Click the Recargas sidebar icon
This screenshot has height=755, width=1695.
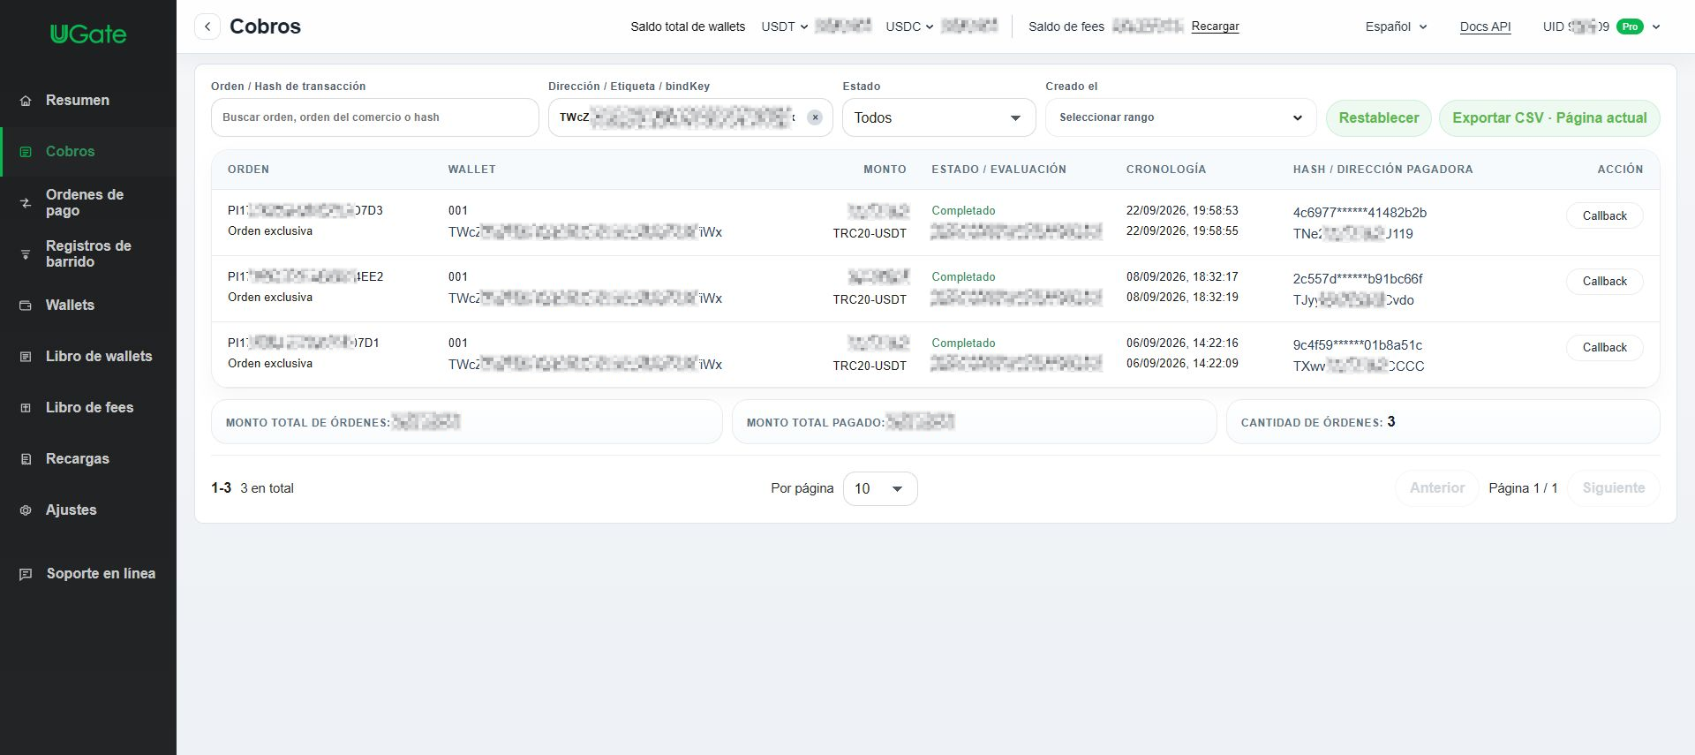point(26,459)
